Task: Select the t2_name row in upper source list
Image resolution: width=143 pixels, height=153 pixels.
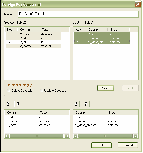Action: click(x=33, y=46)
